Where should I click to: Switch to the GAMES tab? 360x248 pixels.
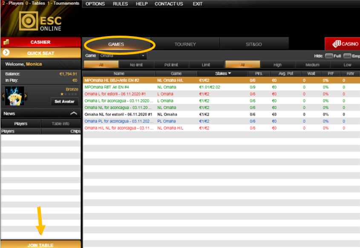(x=116, y=44)
